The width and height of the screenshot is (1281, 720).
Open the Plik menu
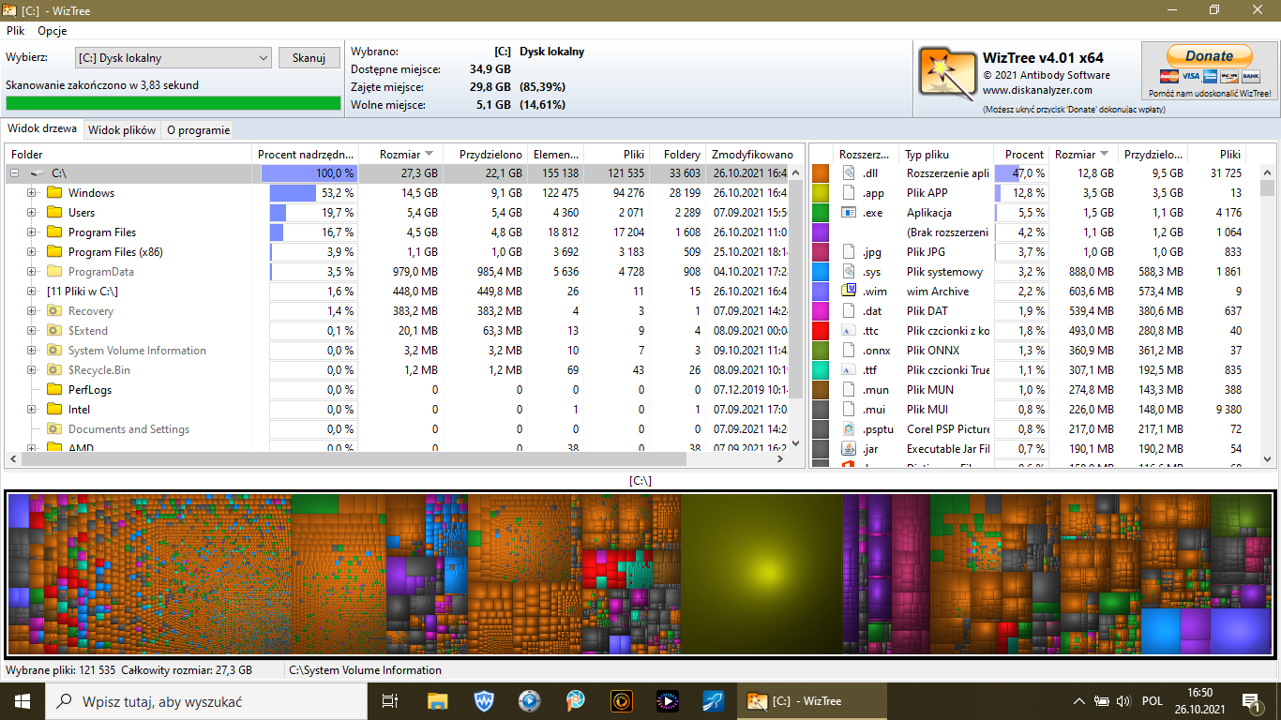click(x=15, y=31)
